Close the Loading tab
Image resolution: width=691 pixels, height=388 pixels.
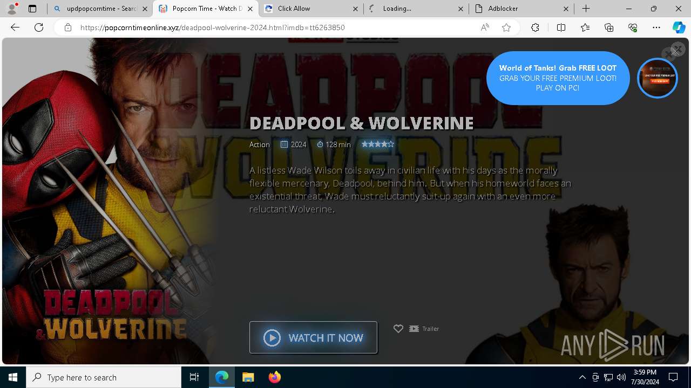pyautogui.click(x=460, y=9)
